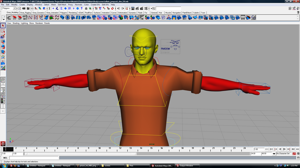The height and width of the screenshot is (168, 300).
Task: Open the script editor icon
Action: (x=298, y=158)
